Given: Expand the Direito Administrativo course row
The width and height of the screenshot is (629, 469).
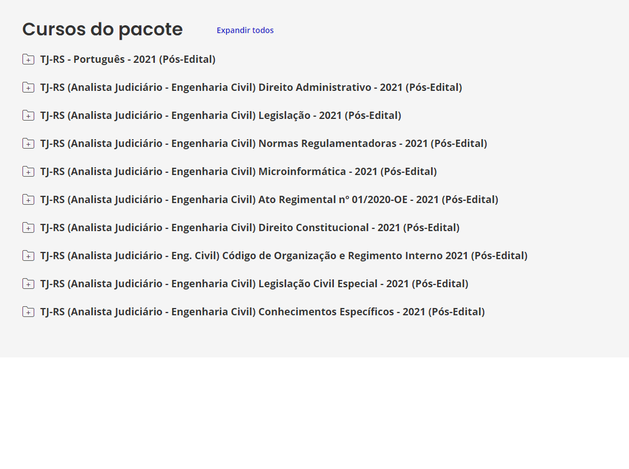Looking at the screenshot, I should [251, 88].
